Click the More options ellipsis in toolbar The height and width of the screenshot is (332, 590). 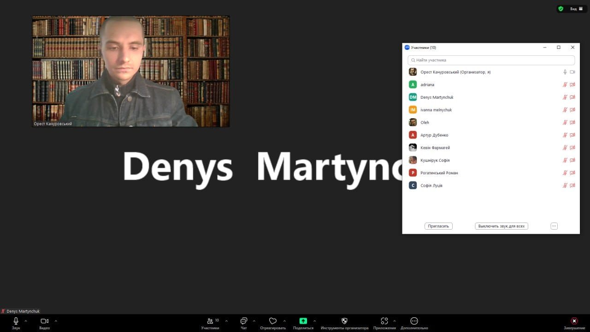(x=414, y=321)
